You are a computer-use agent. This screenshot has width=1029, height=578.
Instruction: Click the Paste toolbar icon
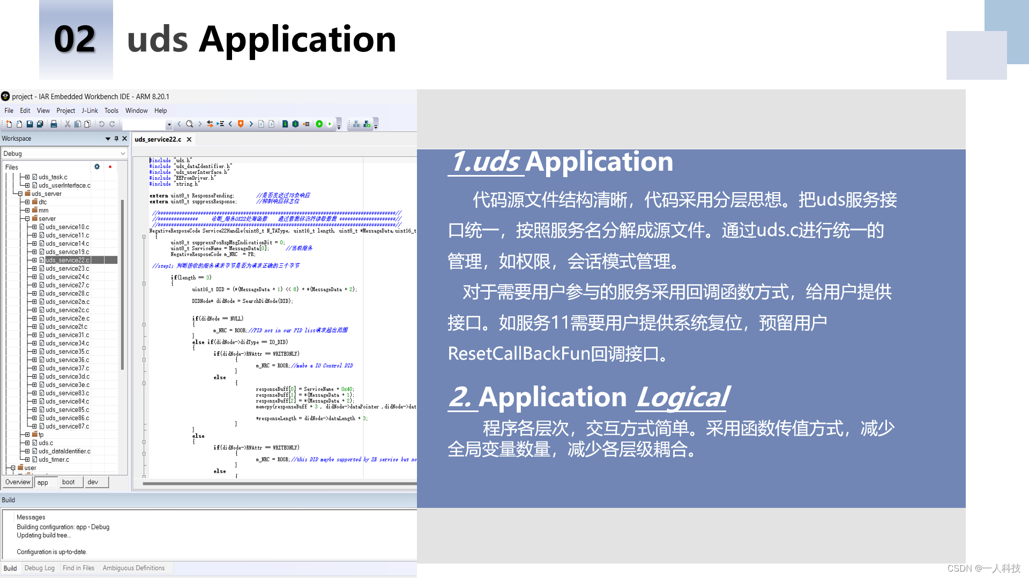[x=87, y=124]
